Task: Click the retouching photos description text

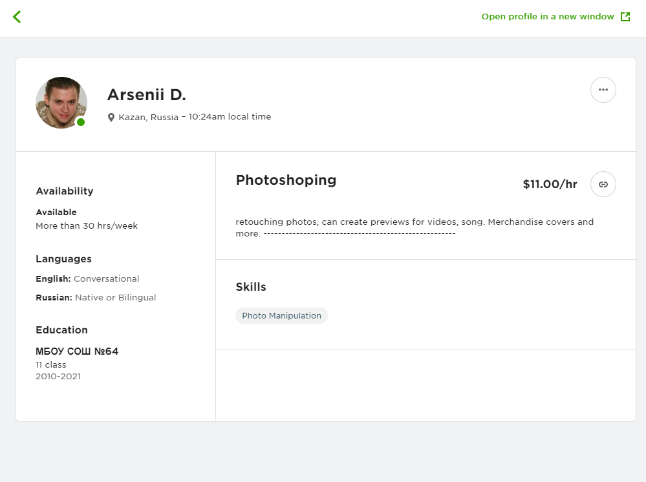Action: (415, 227)
